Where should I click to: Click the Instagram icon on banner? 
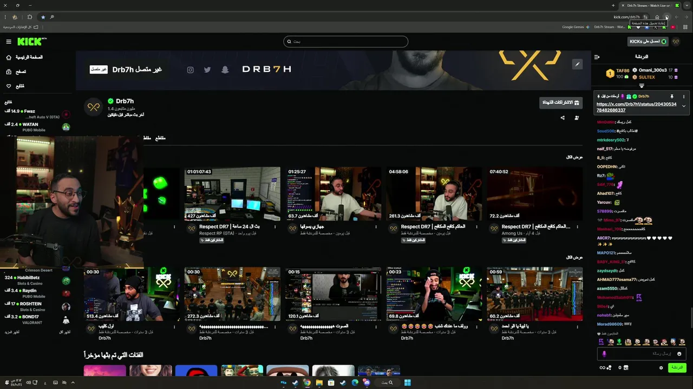point(191,70)
